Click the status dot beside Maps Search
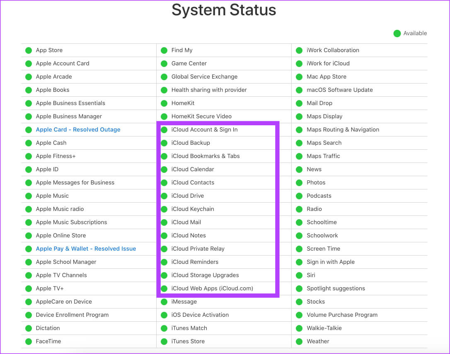The height and width of the screenshot is (354, 450). pyautogui.click(x=299, y=143)
